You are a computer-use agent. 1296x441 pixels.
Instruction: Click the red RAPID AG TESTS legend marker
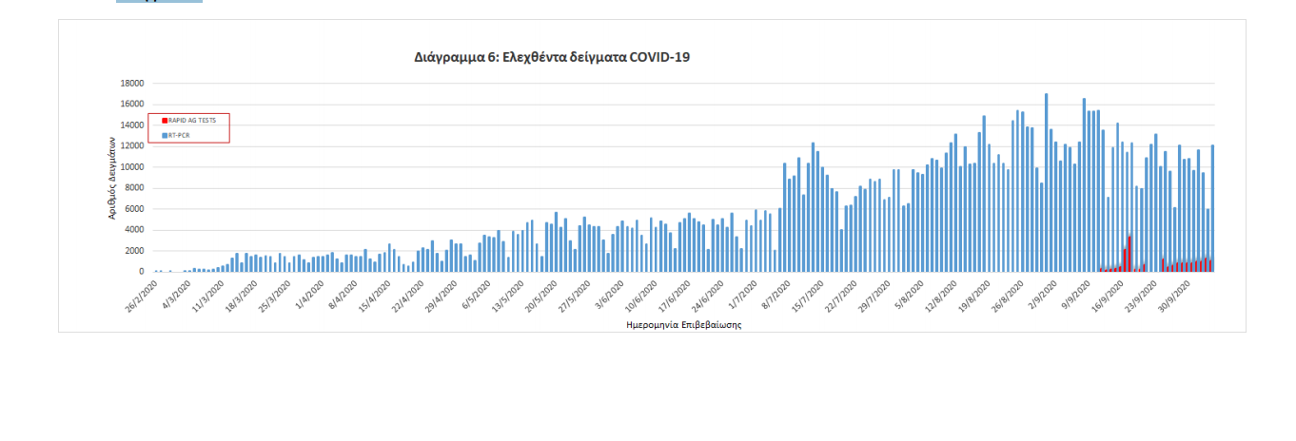coord(165,121)
